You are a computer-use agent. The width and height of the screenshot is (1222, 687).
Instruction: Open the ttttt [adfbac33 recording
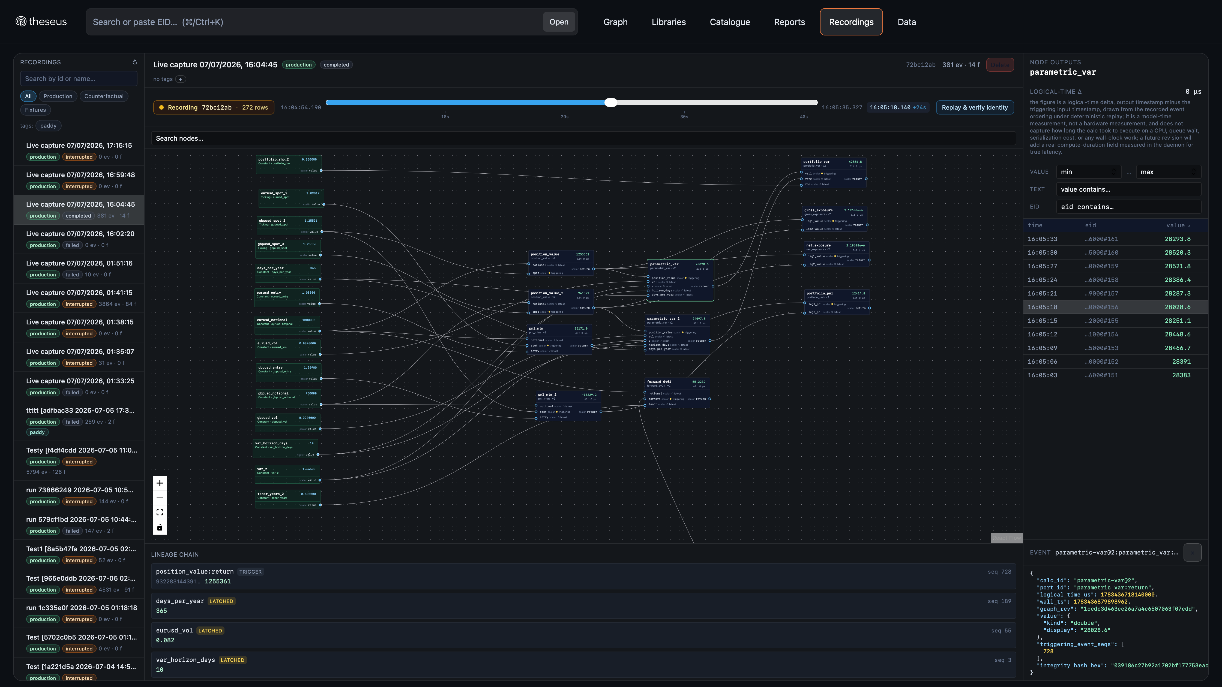[x=79, y=421]
